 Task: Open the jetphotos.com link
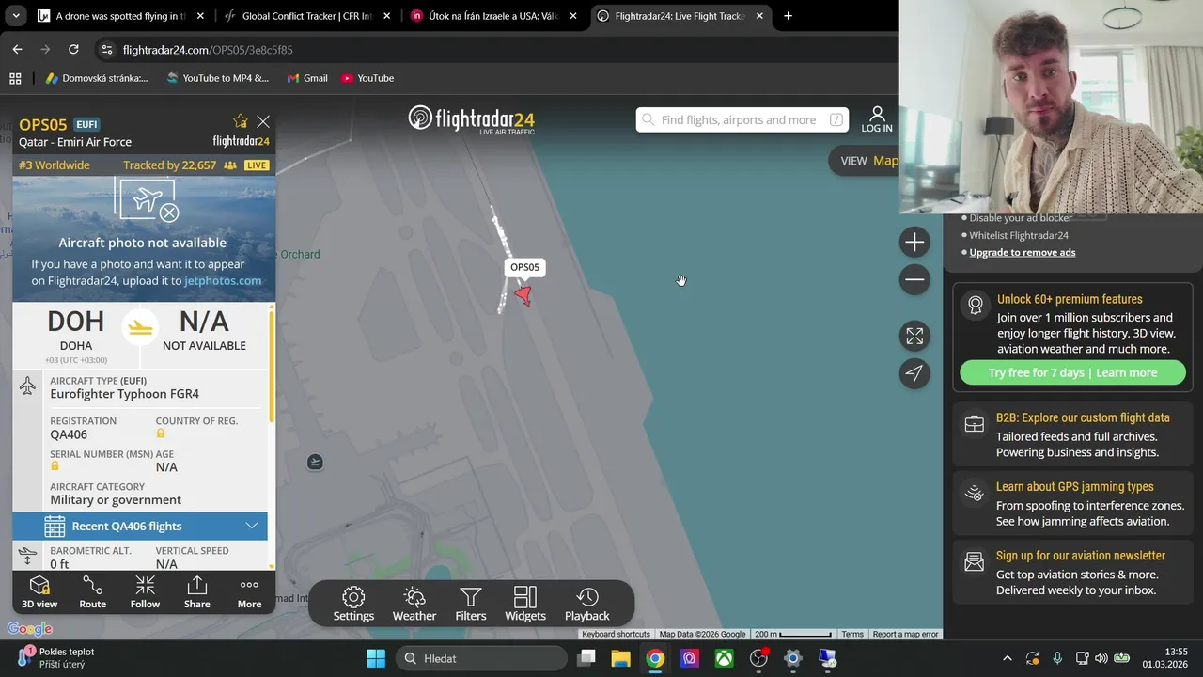tap(223, 280)
